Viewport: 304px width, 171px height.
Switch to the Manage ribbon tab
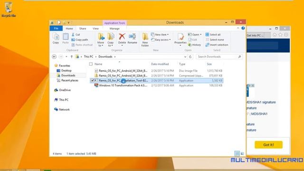pos(114,28)
